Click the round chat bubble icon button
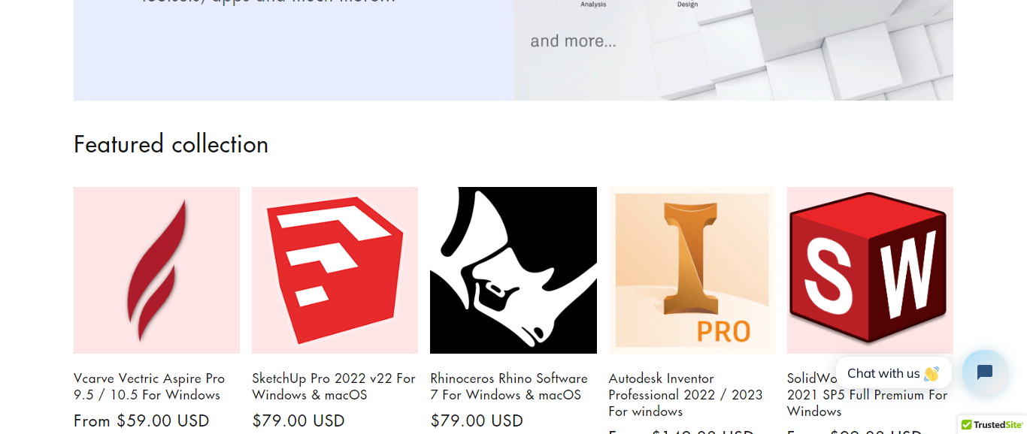1027x434 pixels. (985, 372)
